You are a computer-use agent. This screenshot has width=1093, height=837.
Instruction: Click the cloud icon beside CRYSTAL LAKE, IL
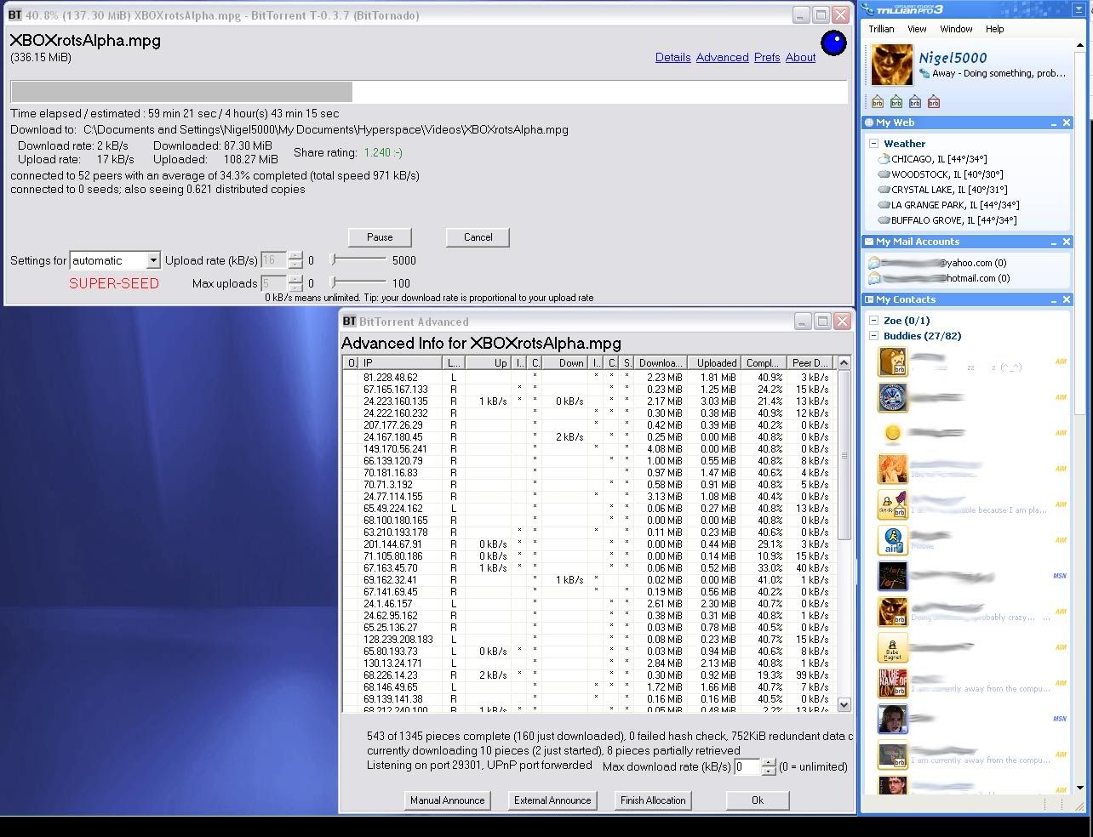(x=884, y=190)
